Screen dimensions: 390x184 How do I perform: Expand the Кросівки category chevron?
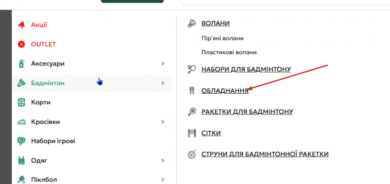(x=163, y=122)
